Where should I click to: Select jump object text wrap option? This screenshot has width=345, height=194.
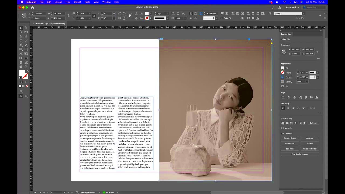coord(298,108)
